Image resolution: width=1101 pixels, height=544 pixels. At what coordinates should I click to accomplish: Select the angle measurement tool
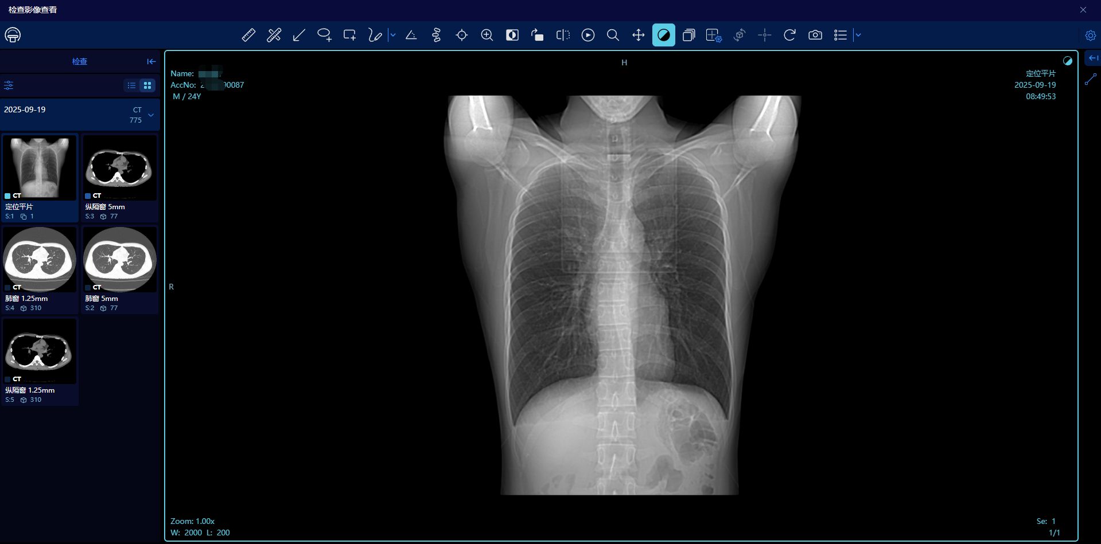click(411, 35)
